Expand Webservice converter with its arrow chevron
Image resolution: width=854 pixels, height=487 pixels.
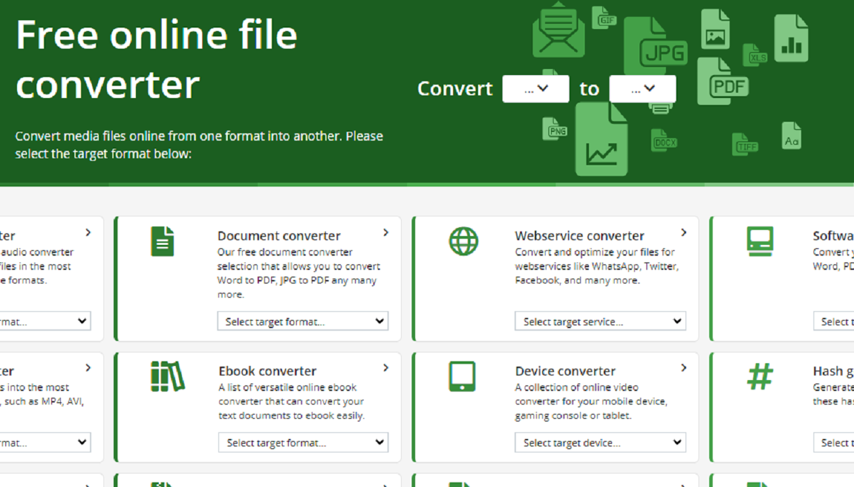point(684,233)
